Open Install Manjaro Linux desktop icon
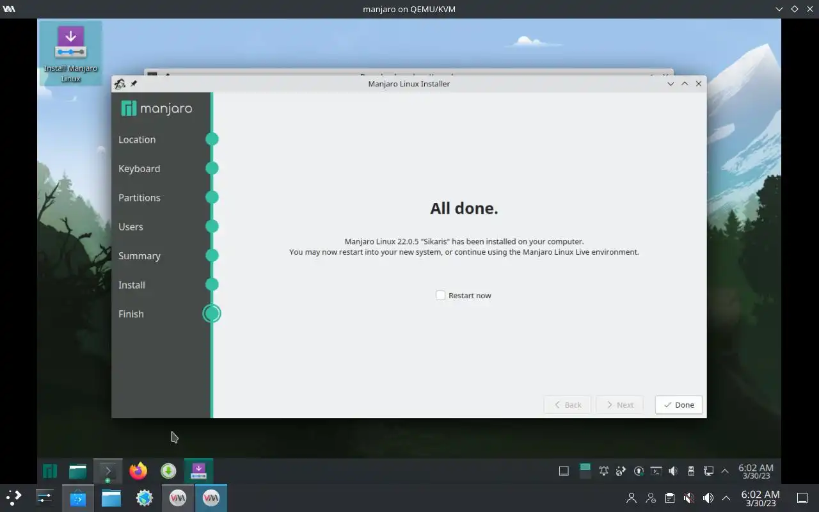819x512 pixels. click(70, 54)
